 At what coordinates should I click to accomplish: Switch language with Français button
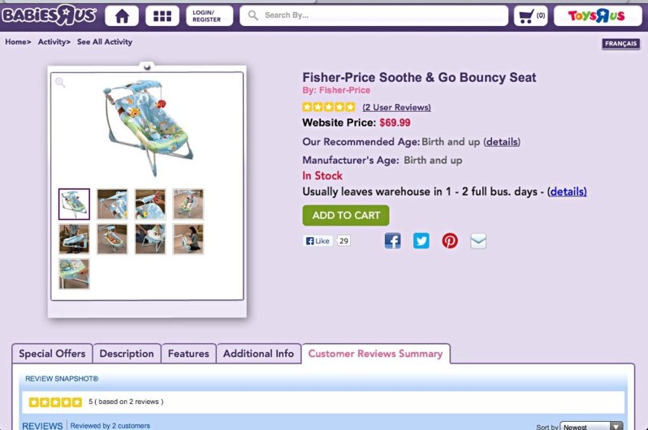tap(620, 44)
